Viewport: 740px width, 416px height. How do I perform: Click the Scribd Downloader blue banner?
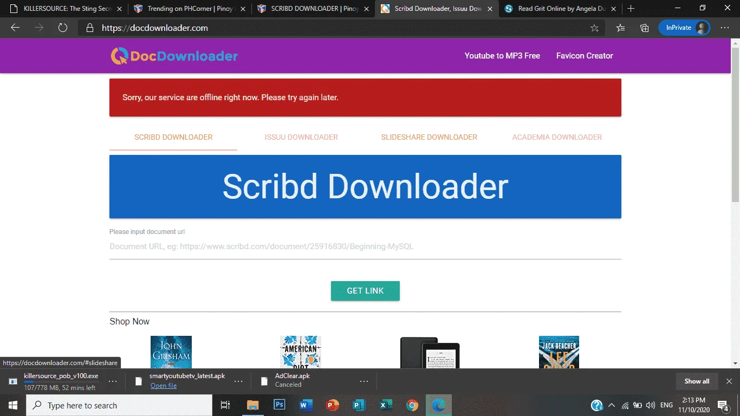[x=365, y=186]
